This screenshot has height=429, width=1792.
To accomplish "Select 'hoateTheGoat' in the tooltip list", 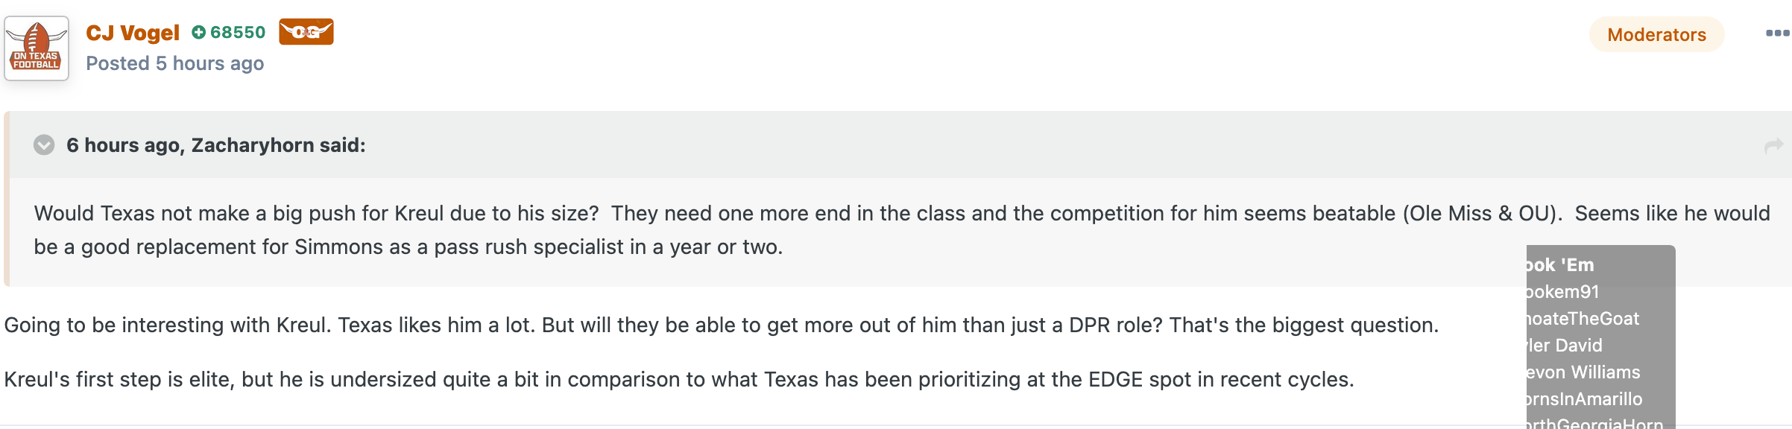I will [1583, 319].
